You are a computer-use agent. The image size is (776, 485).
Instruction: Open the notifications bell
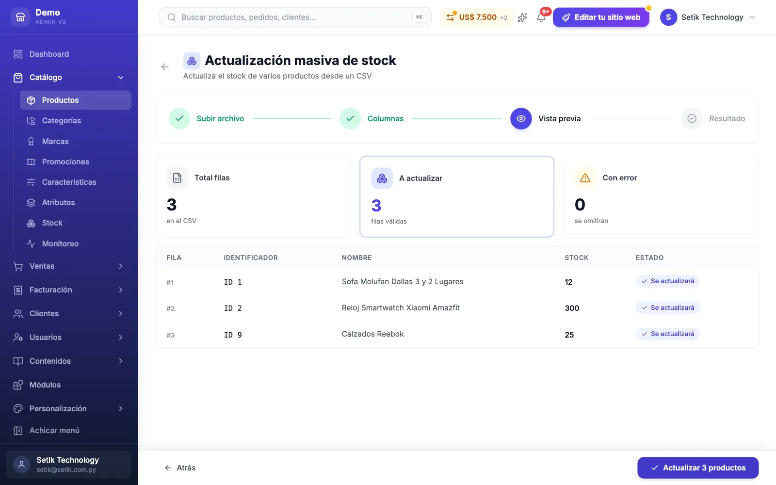541,17
